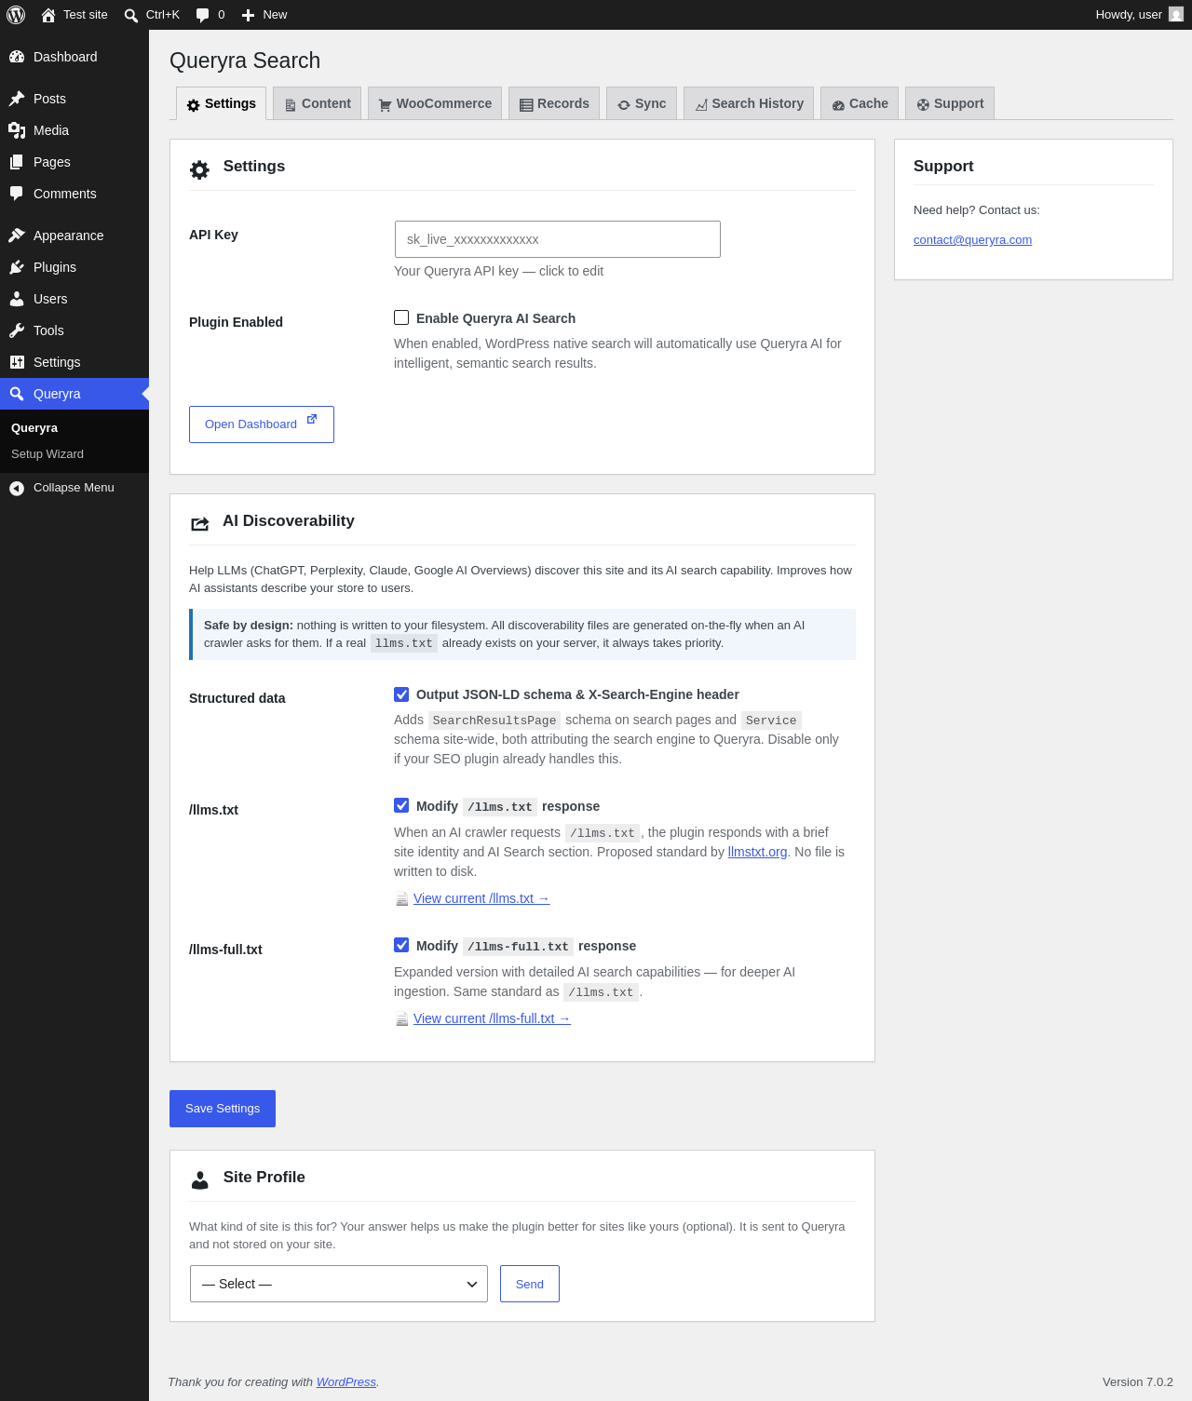The image size is (1192, 1401).
Task: Open the Support tab
Action: pos(950,103)
